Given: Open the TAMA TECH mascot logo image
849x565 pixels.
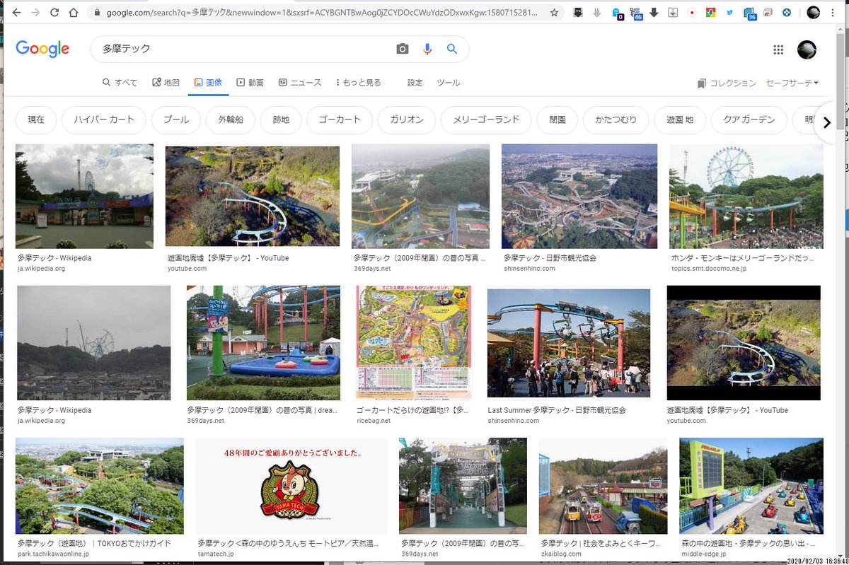Looking at the screenshot, I should [291, 486].
